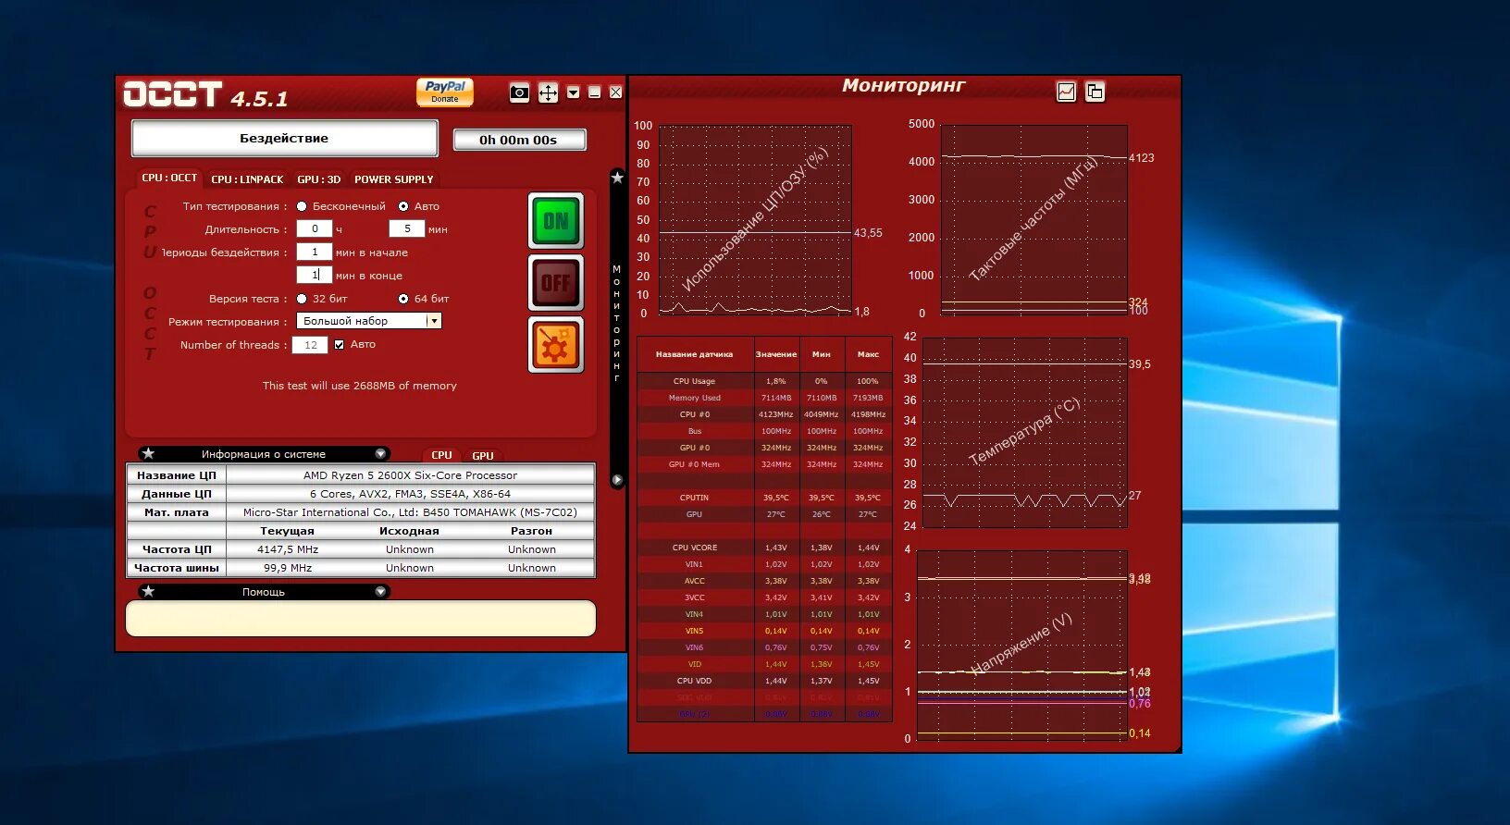Select the CPU system info tab

pyautogui.click(x=441, y=455)
